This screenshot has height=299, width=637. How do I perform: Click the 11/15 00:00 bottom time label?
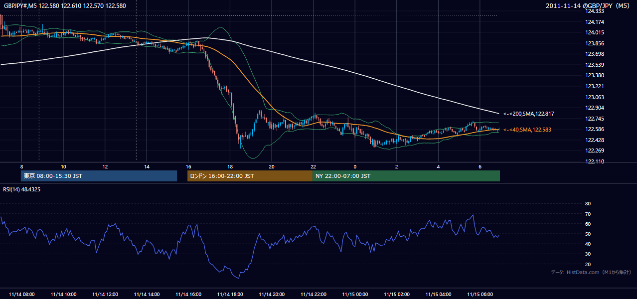355,295
